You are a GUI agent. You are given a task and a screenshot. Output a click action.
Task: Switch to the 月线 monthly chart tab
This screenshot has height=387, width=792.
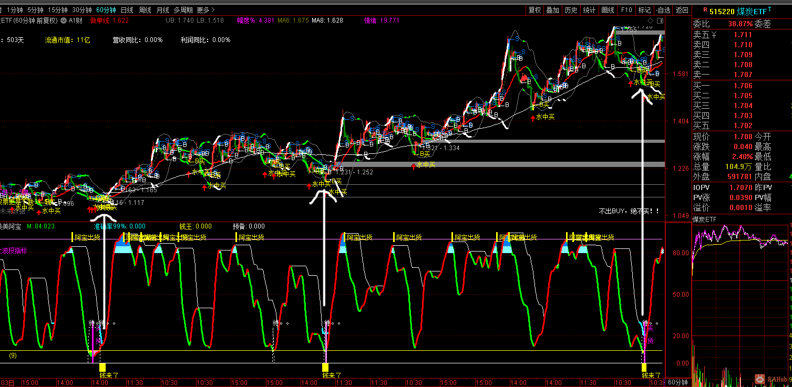[x=162, y=10]
